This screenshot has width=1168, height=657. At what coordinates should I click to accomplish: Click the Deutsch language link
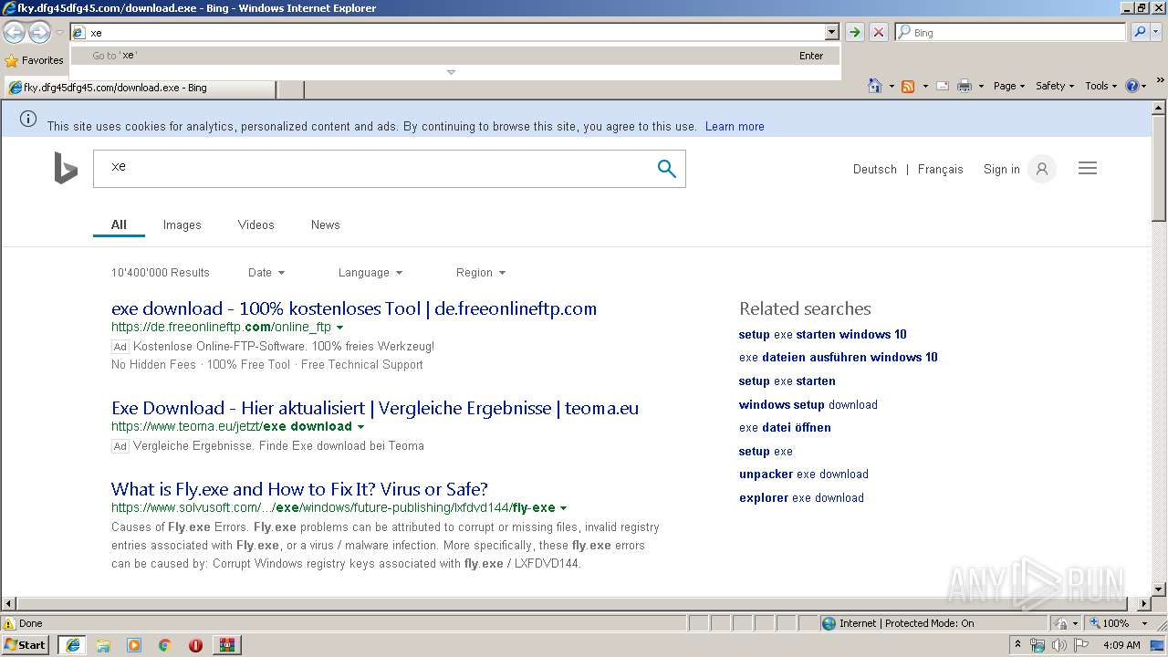coord(875,169)
